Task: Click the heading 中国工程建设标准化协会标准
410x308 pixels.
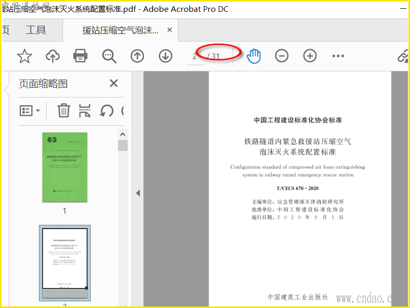Action: pyautogui.click(x=298, y=120)
